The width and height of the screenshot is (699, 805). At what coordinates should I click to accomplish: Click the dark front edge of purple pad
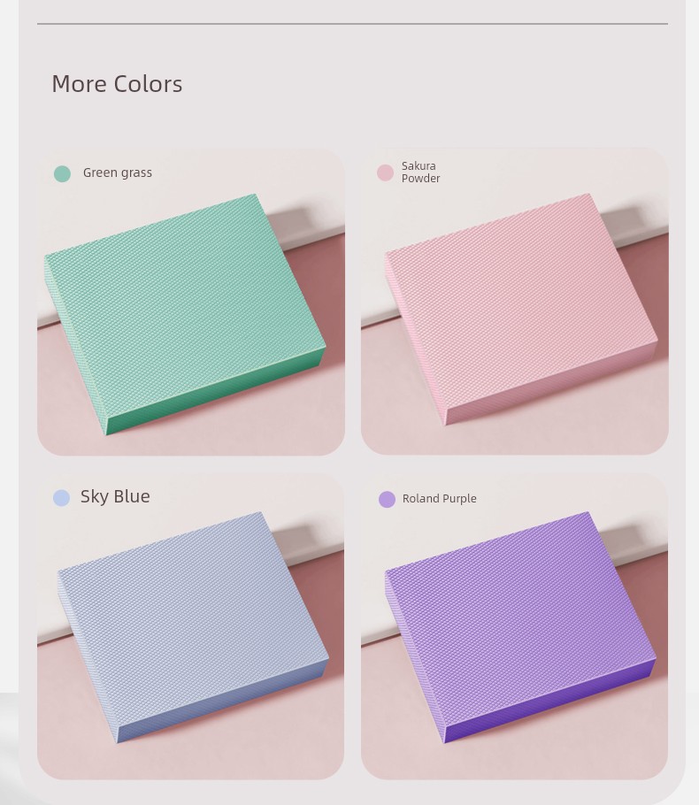coord(549,701)
